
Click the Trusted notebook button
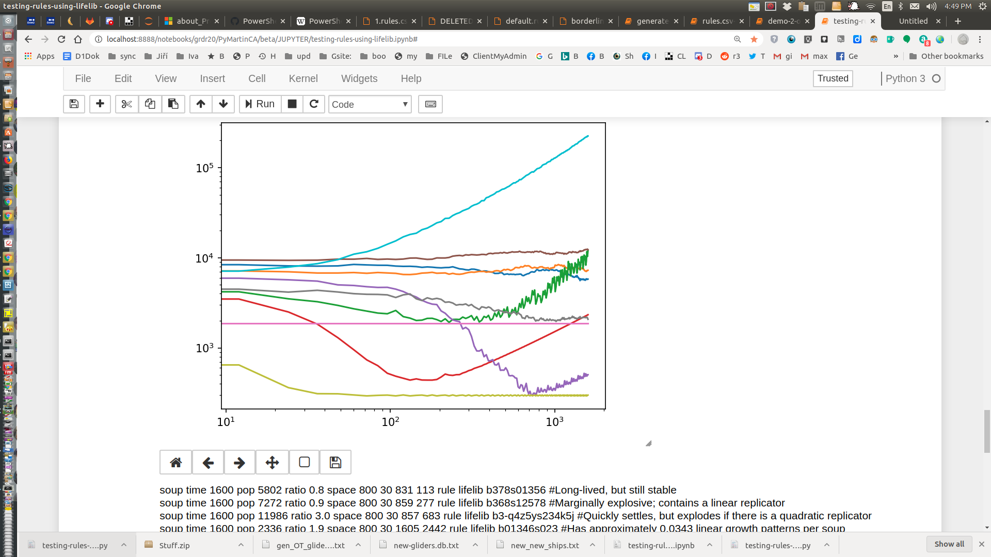click(833, 78)
